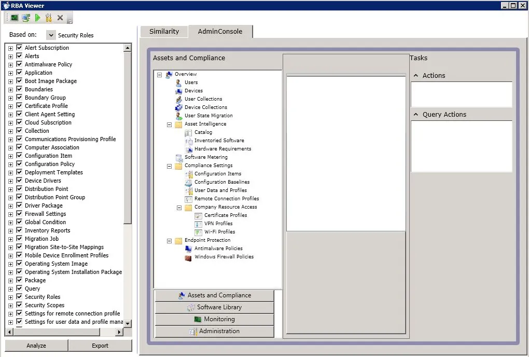The image size is (529, 357).
Task: Click the Device Collections icon
Action: tap(178, 107)
